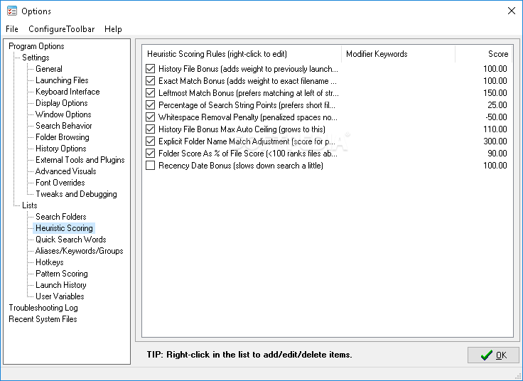
Task: Select Recent System Files
Action: pyautogui.click(x=43, y=319)
